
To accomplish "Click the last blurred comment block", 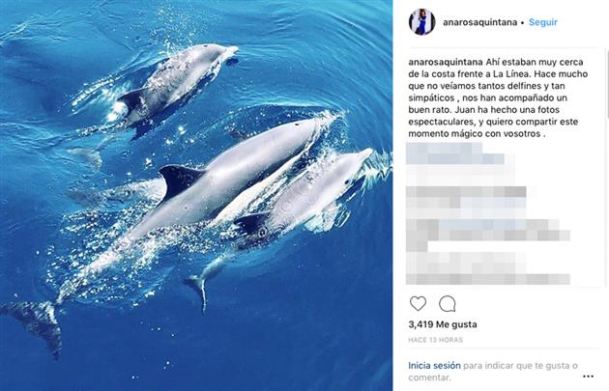I will coord(488,268).
